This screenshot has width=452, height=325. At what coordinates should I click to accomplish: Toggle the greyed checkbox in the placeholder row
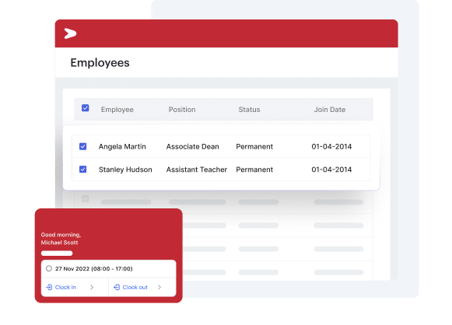(86, 198)
